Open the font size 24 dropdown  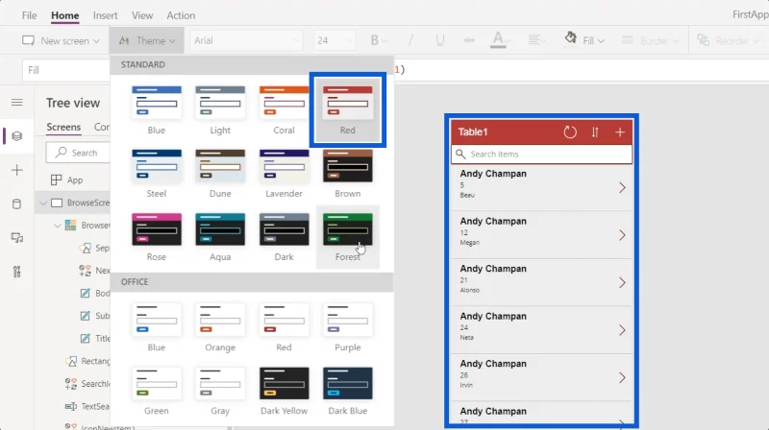pos(334,40)
